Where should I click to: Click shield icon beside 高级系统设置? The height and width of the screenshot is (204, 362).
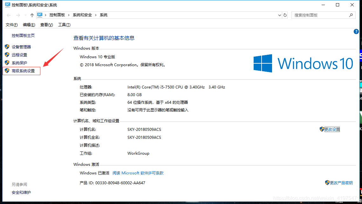[7, 71]
